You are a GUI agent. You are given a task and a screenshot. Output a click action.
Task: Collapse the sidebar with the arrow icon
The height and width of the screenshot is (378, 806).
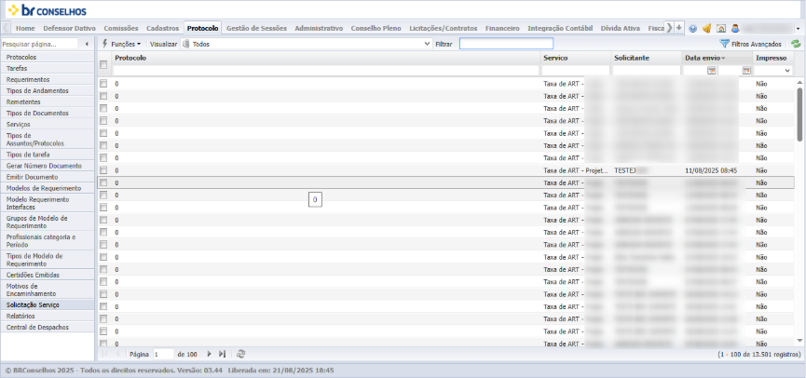click(87, 44)
